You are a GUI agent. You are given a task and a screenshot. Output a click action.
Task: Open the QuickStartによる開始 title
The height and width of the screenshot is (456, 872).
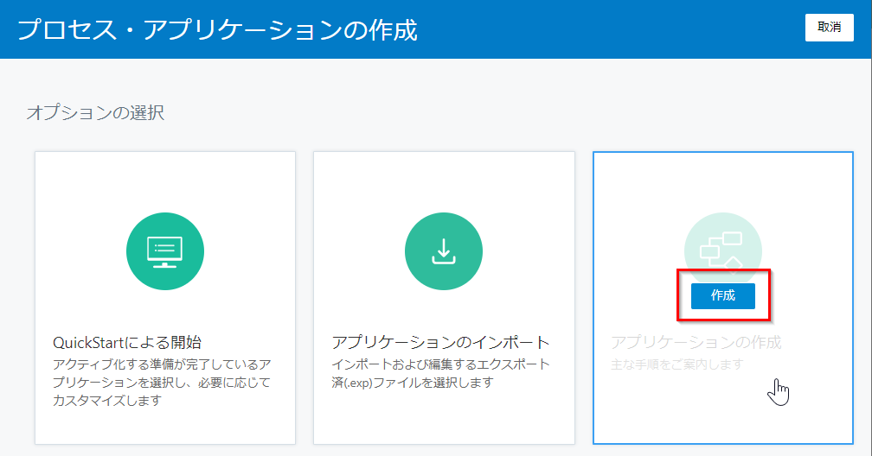click(x=132, y=341)
